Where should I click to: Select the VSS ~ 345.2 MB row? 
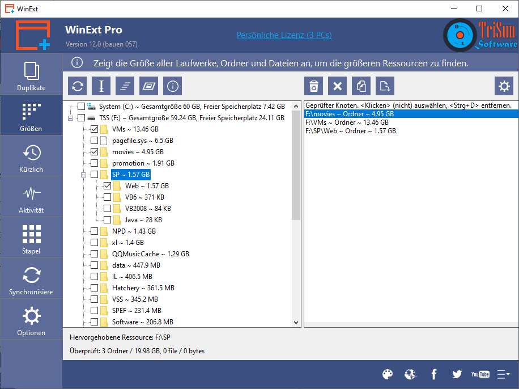(135, 299)
